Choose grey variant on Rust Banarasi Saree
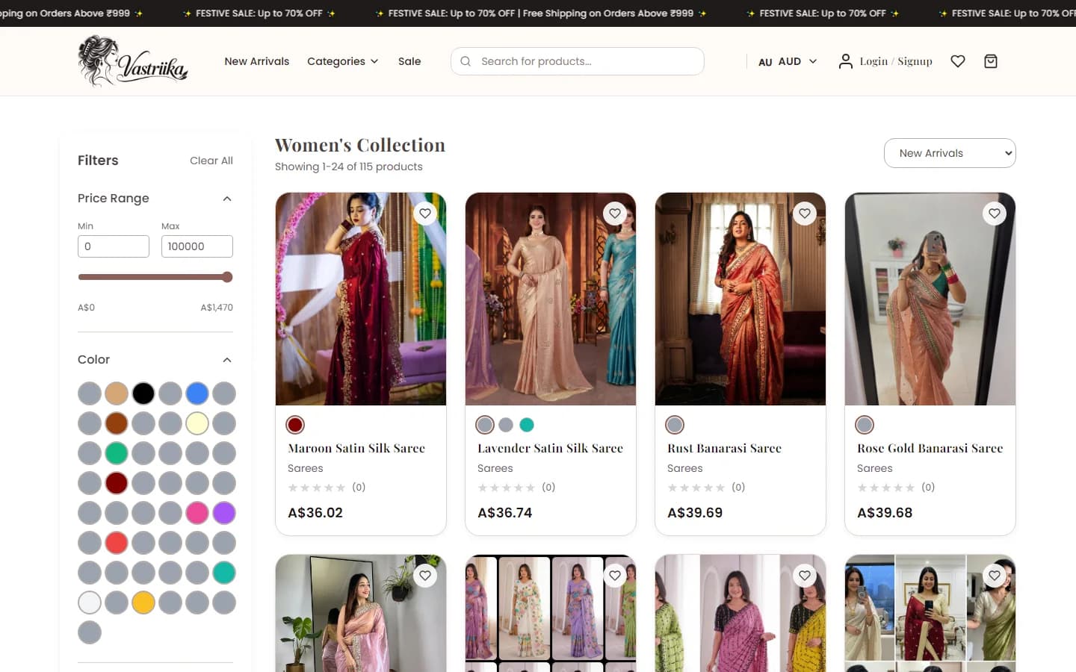 [675, 425]
